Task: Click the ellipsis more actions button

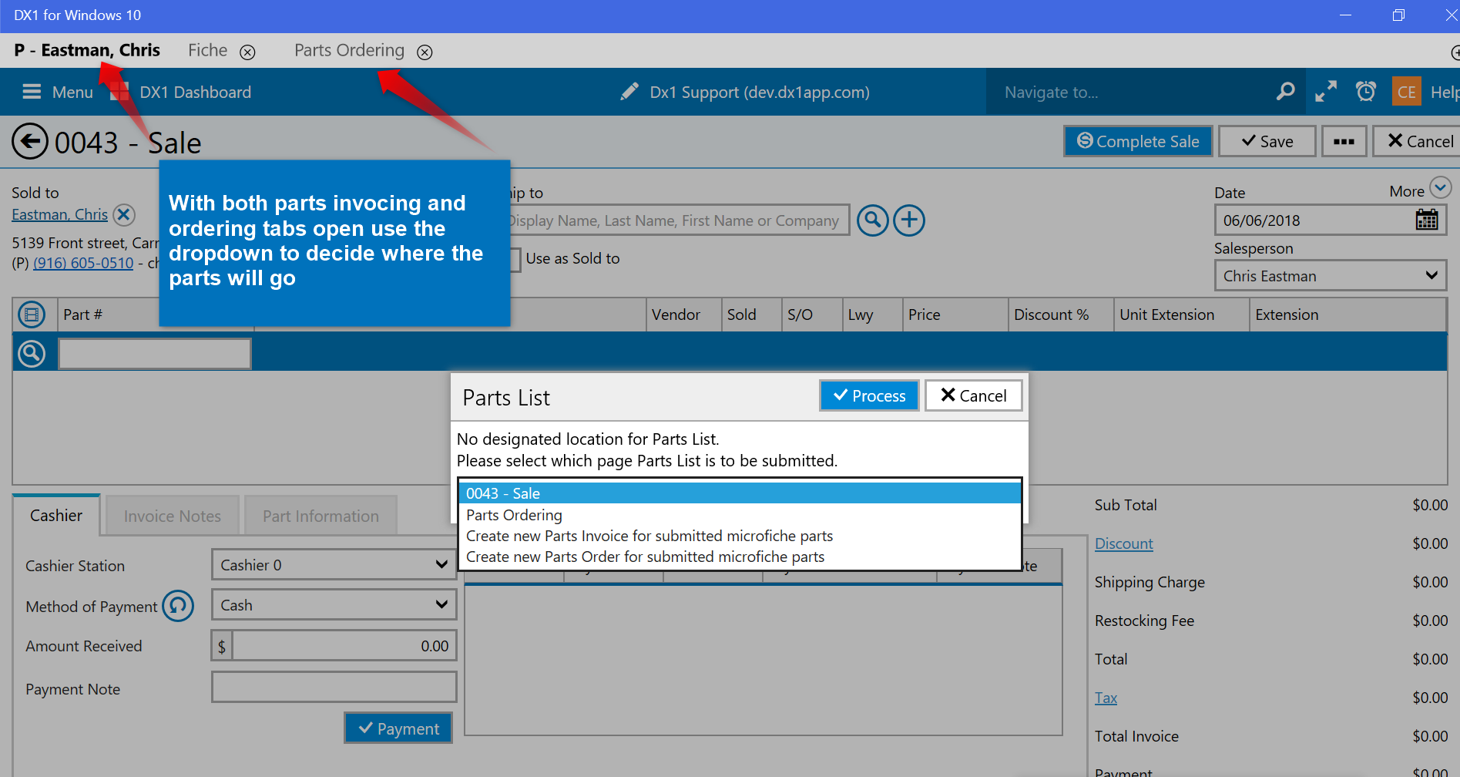Action: pos(1344,141)
